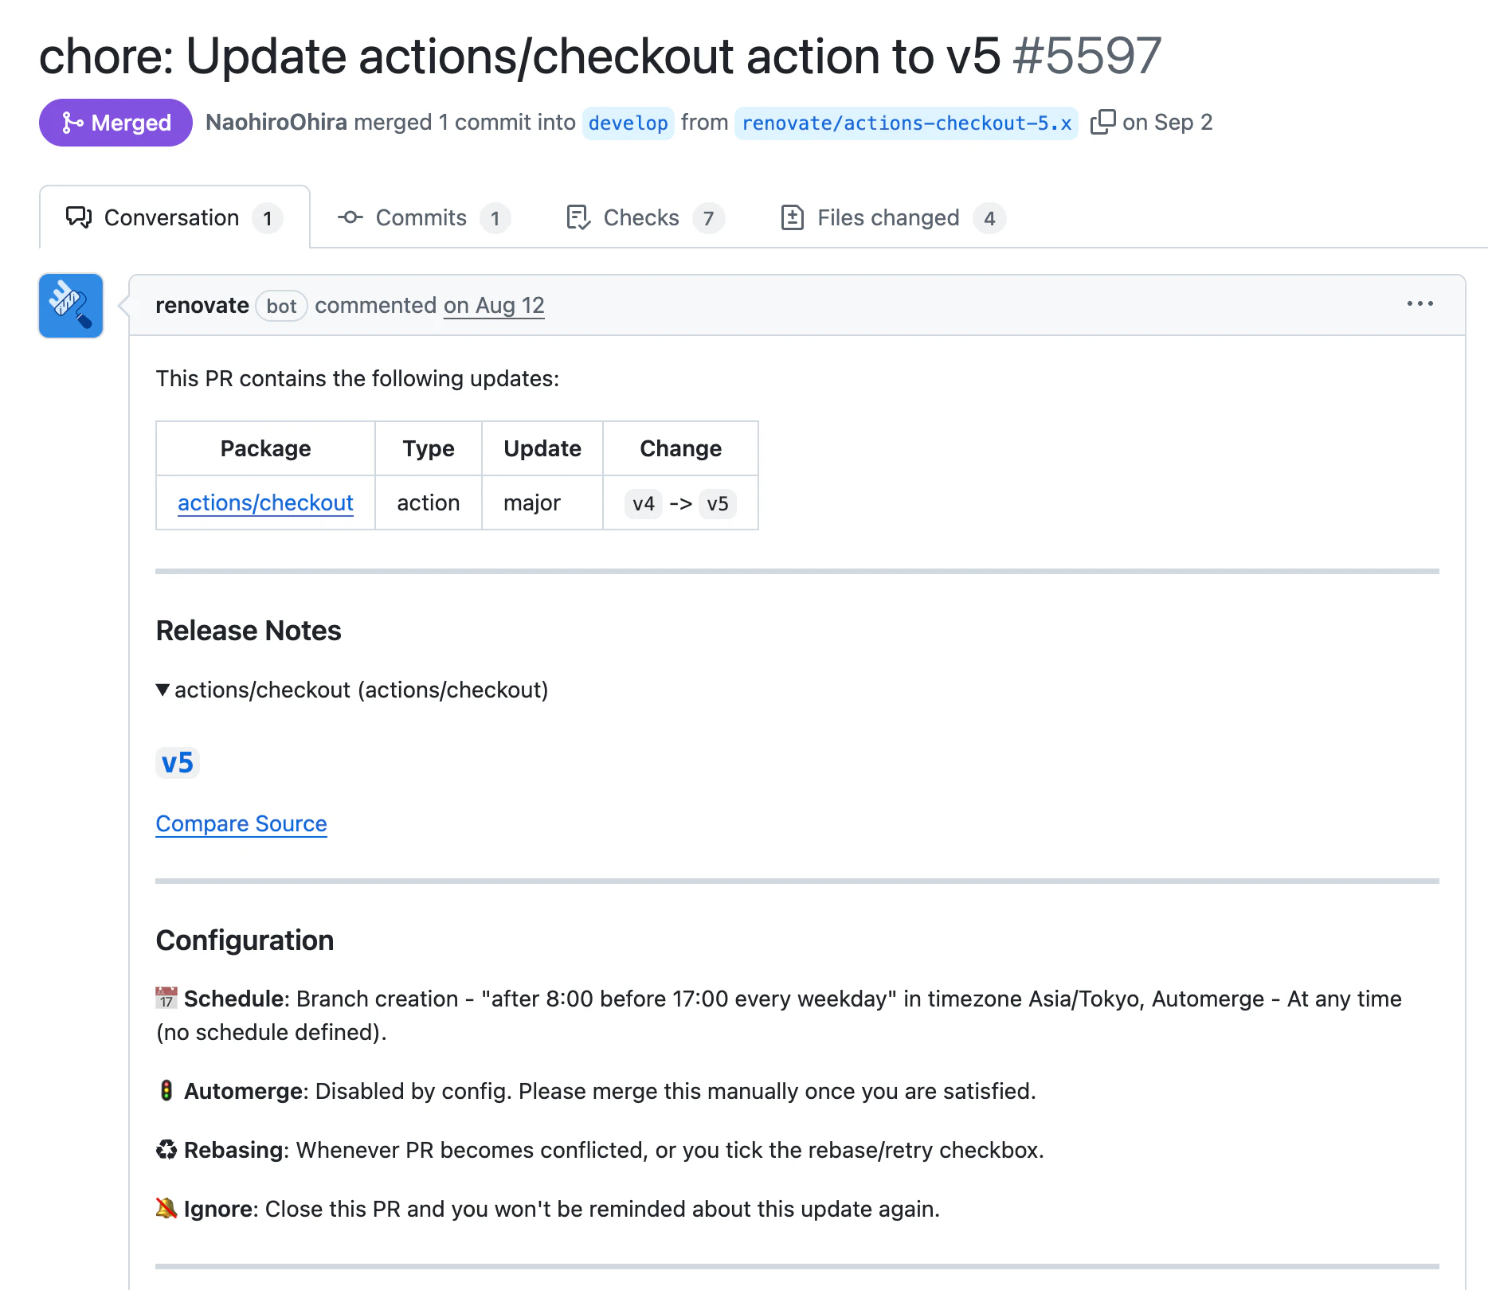Screen dimensions: 1488x1290
Task: Click the 'Package' table column header
Action: click(x=266, y=448)
